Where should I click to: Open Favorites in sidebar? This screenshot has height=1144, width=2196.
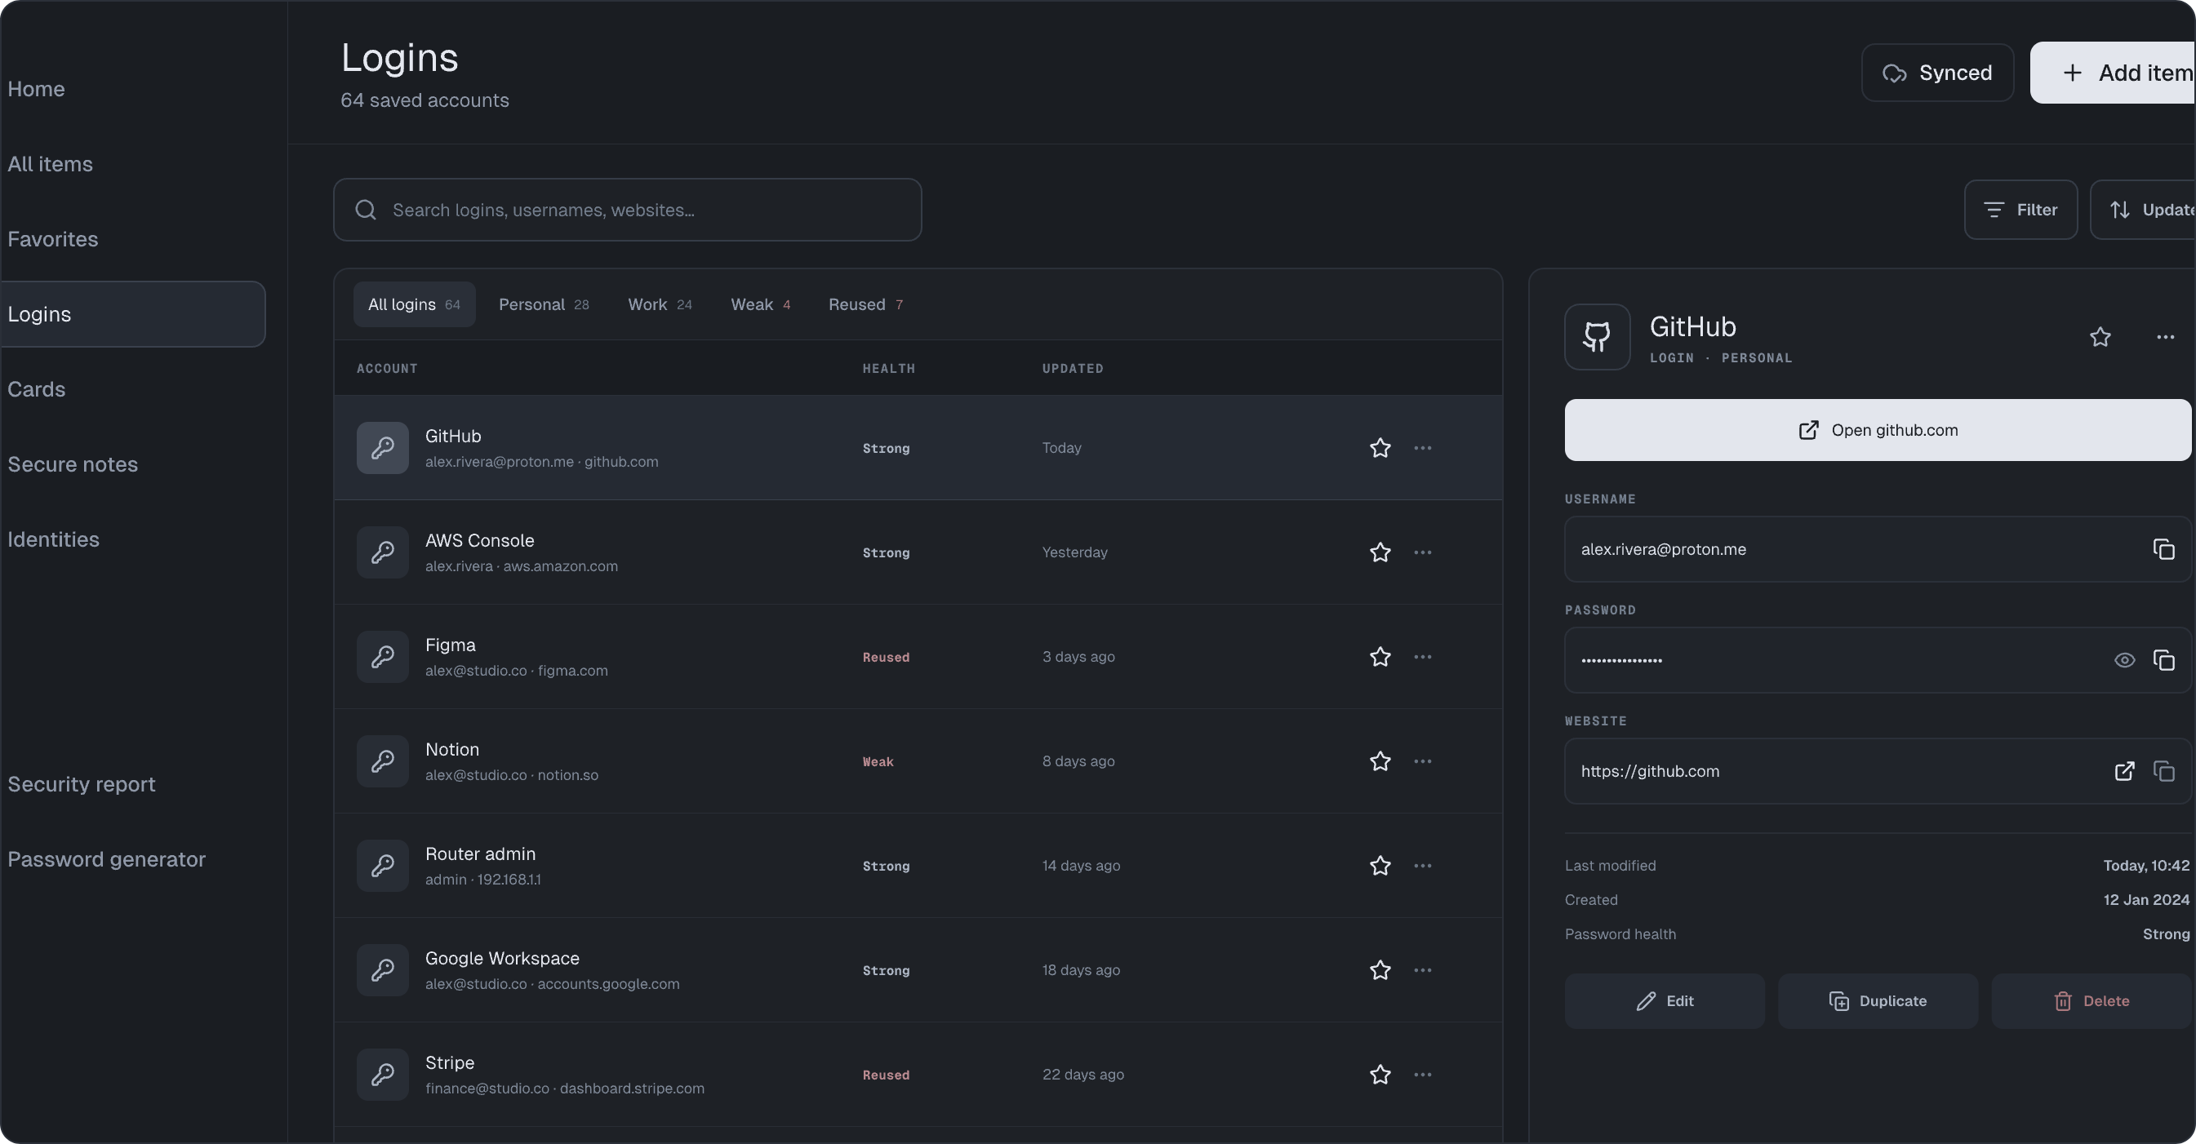[x=53, y=238]
